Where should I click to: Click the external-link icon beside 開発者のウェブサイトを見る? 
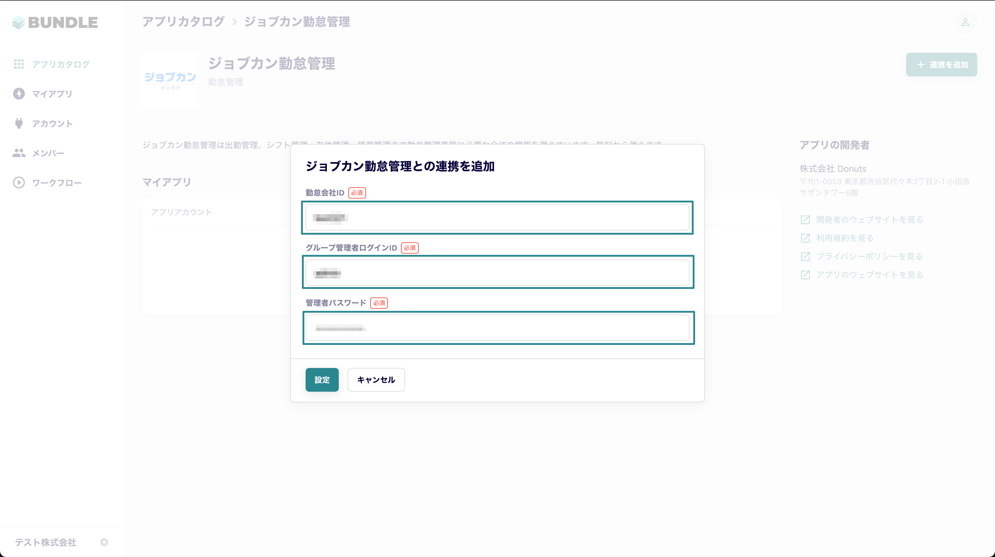805,220
